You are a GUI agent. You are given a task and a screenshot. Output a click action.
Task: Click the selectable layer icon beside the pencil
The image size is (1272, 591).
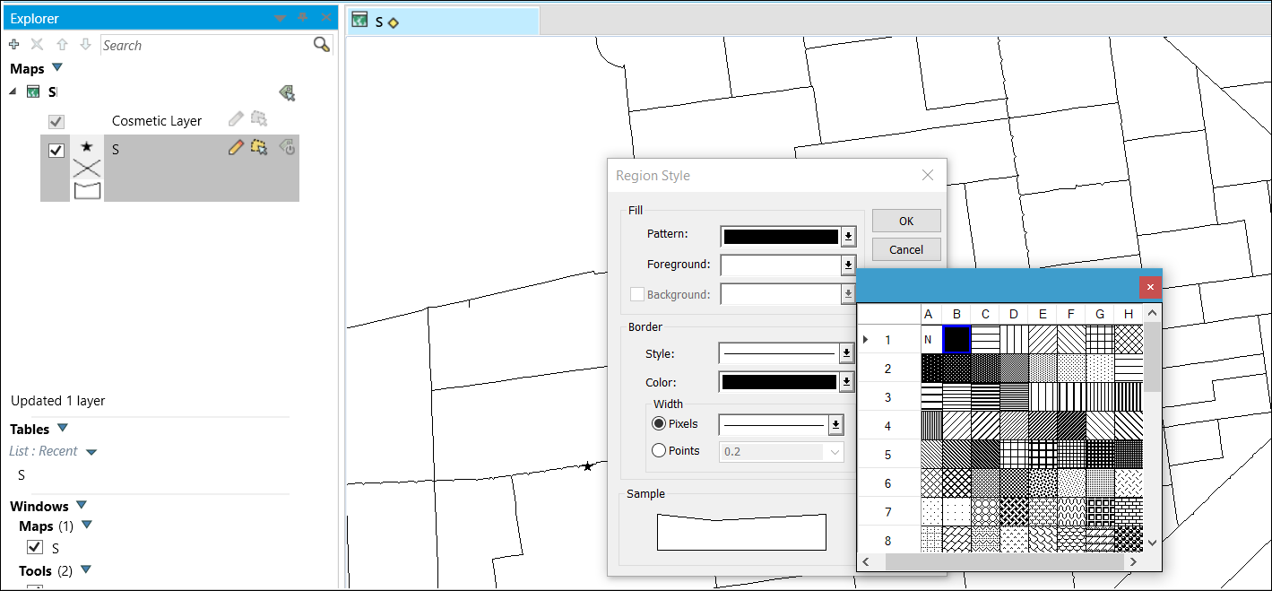coord(258,149)
